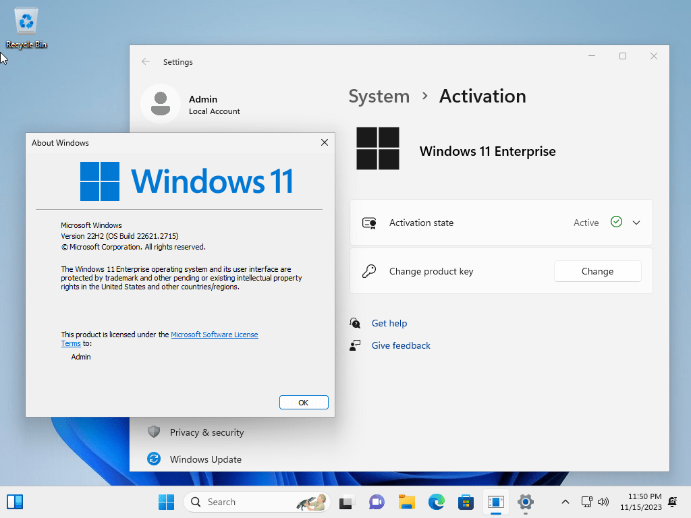Image resolution: width=691 pixels, height=518 pixels.
Task: Click the Activation state certificate icon
Action: point(369,223)
